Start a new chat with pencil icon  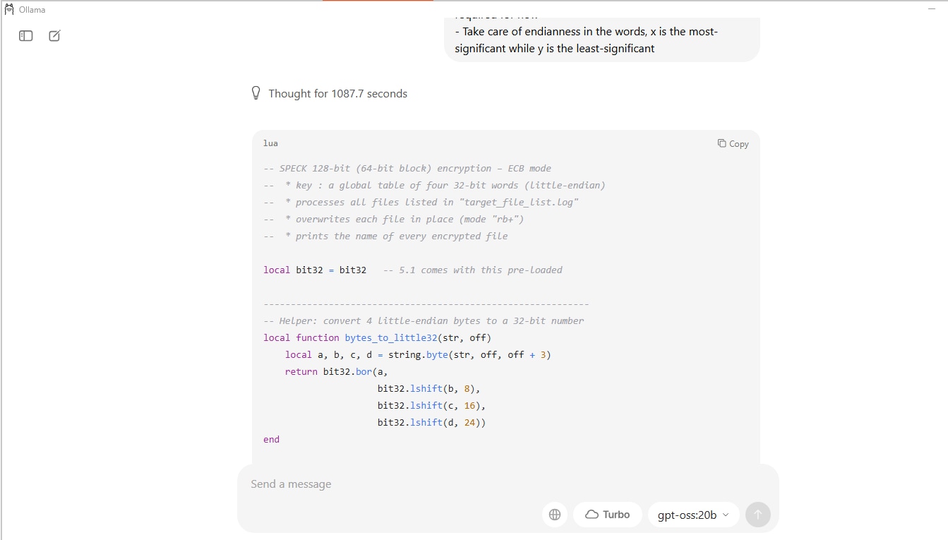click(54, 36)
